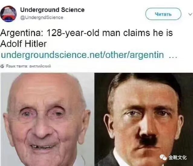
Task: Open the Underground Science display name
Action: click(52, 10)
